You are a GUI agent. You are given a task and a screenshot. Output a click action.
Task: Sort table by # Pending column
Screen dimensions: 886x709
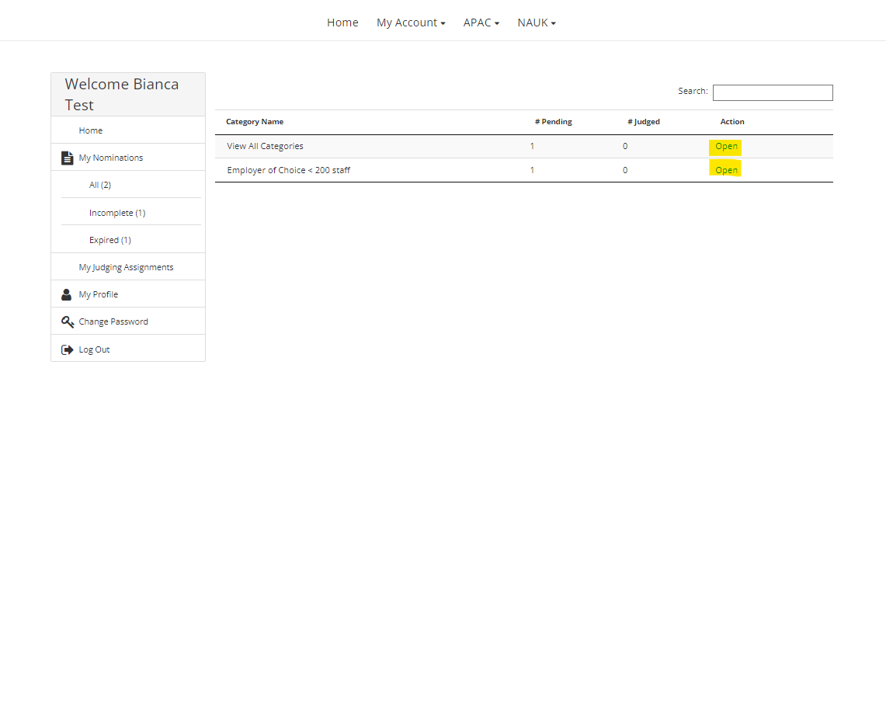point(553,122)
